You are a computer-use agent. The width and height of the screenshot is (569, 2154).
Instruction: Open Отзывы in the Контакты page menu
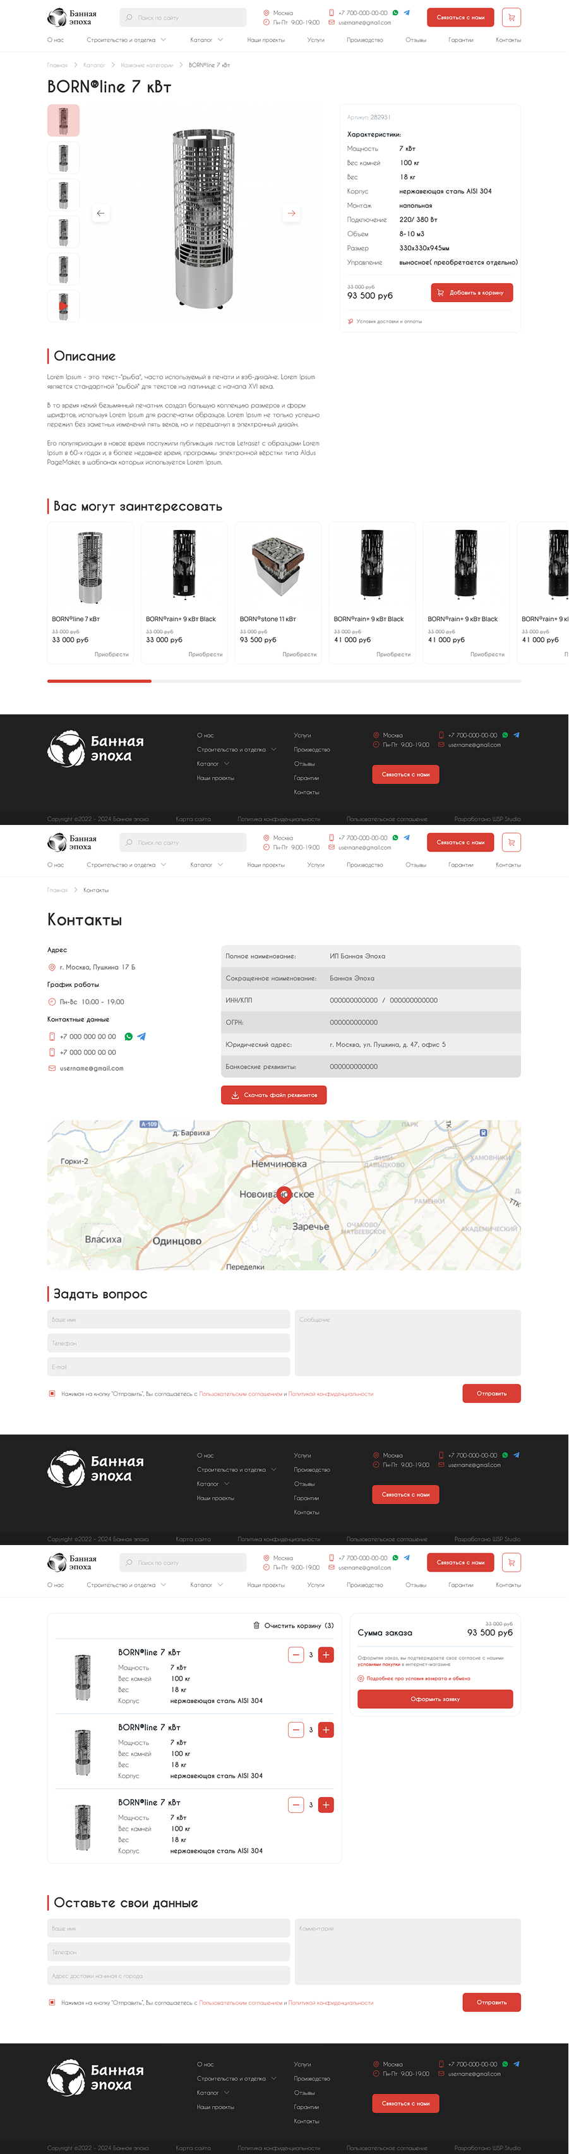pos(416,865)
